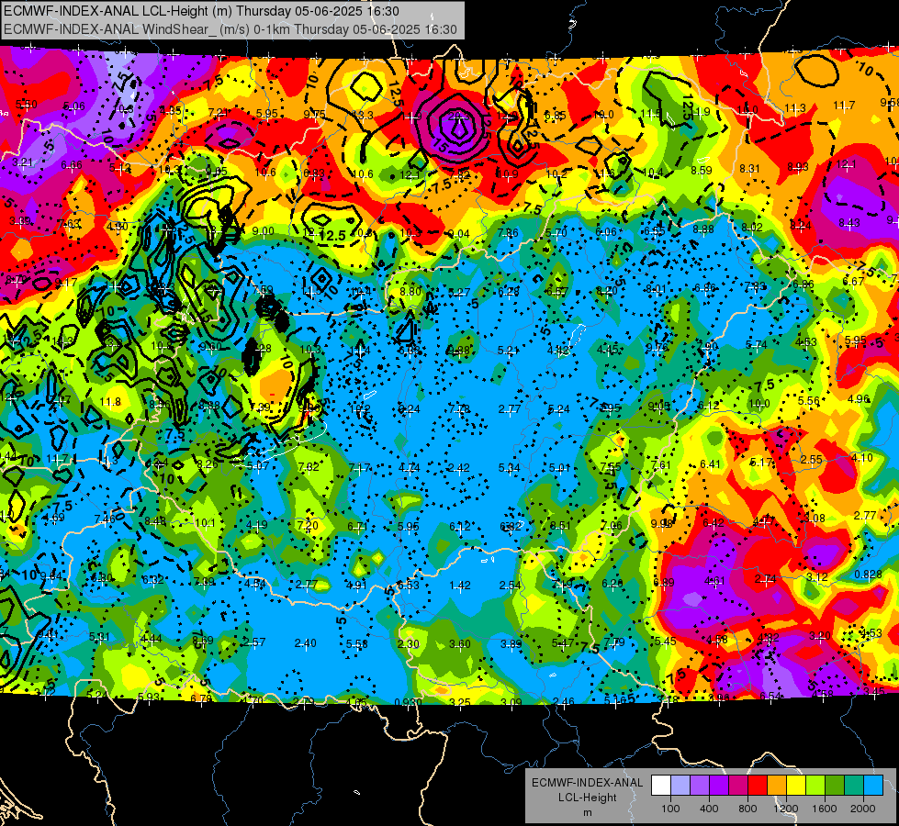This screenshot has width=899, height=826.
Task: Click the teal legend swatch
Action: tap(854, 786)
